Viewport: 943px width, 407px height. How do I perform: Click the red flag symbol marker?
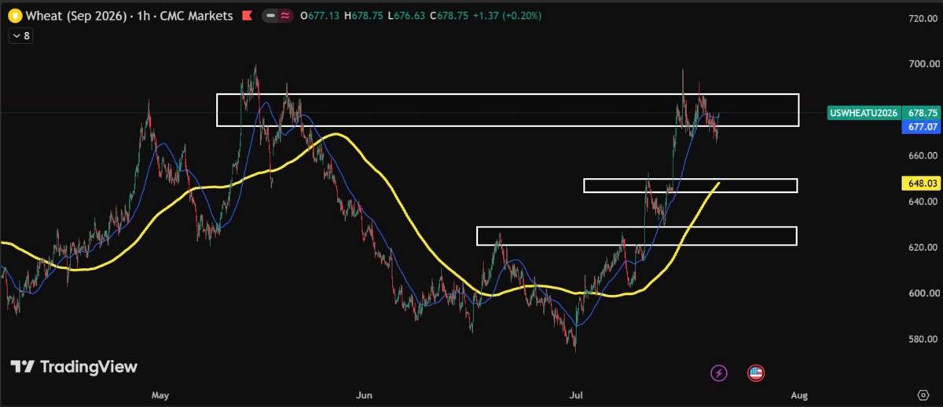tap(247, 15)
